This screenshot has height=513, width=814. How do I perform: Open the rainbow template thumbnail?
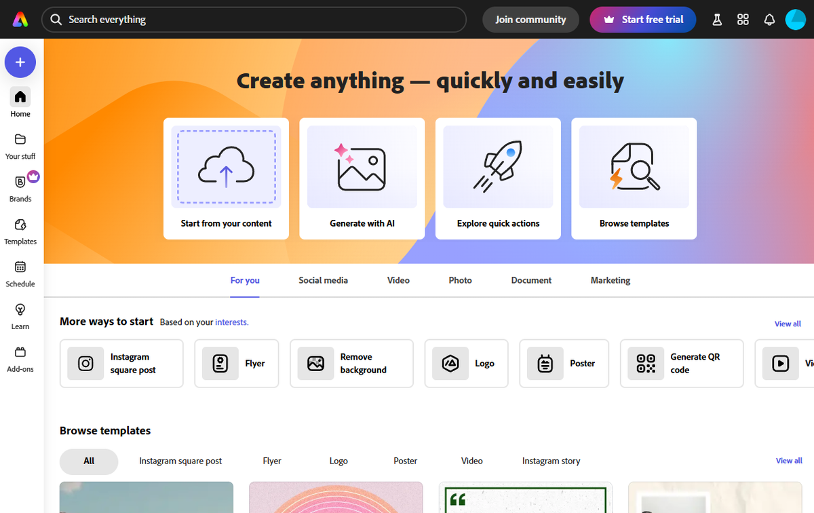(336, 497)
